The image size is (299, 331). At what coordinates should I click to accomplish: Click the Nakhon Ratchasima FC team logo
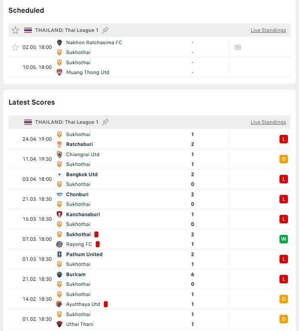(x=59, y=43)
